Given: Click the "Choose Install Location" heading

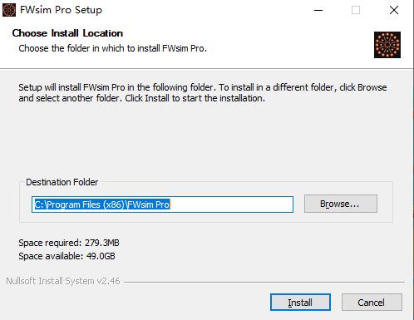Looking at the screenshot, I should click(67, 33).
